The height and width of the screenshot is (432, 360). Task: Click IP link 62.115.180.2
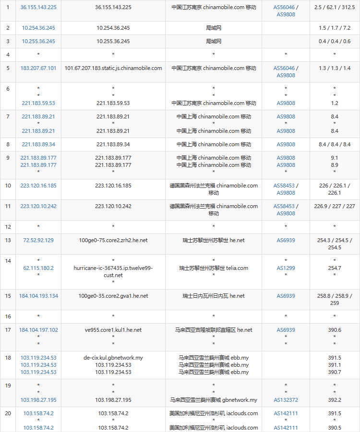(x=38, y=268)
